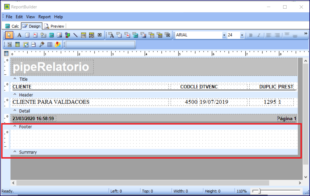The height and width of the screenshot is (196, 310).
Task: Open the Edit menu
Action: (19, 17)
